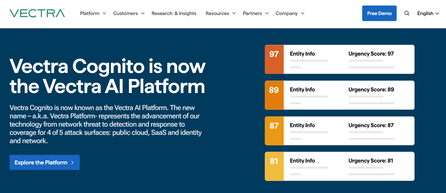
Task: Select the 89 urgency score badge
Action: [x=274, y=95]
